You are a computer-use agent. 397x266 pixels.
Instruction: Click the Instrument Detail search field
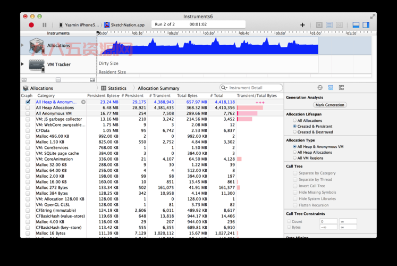pyautogui.click(x=251, y=88)
